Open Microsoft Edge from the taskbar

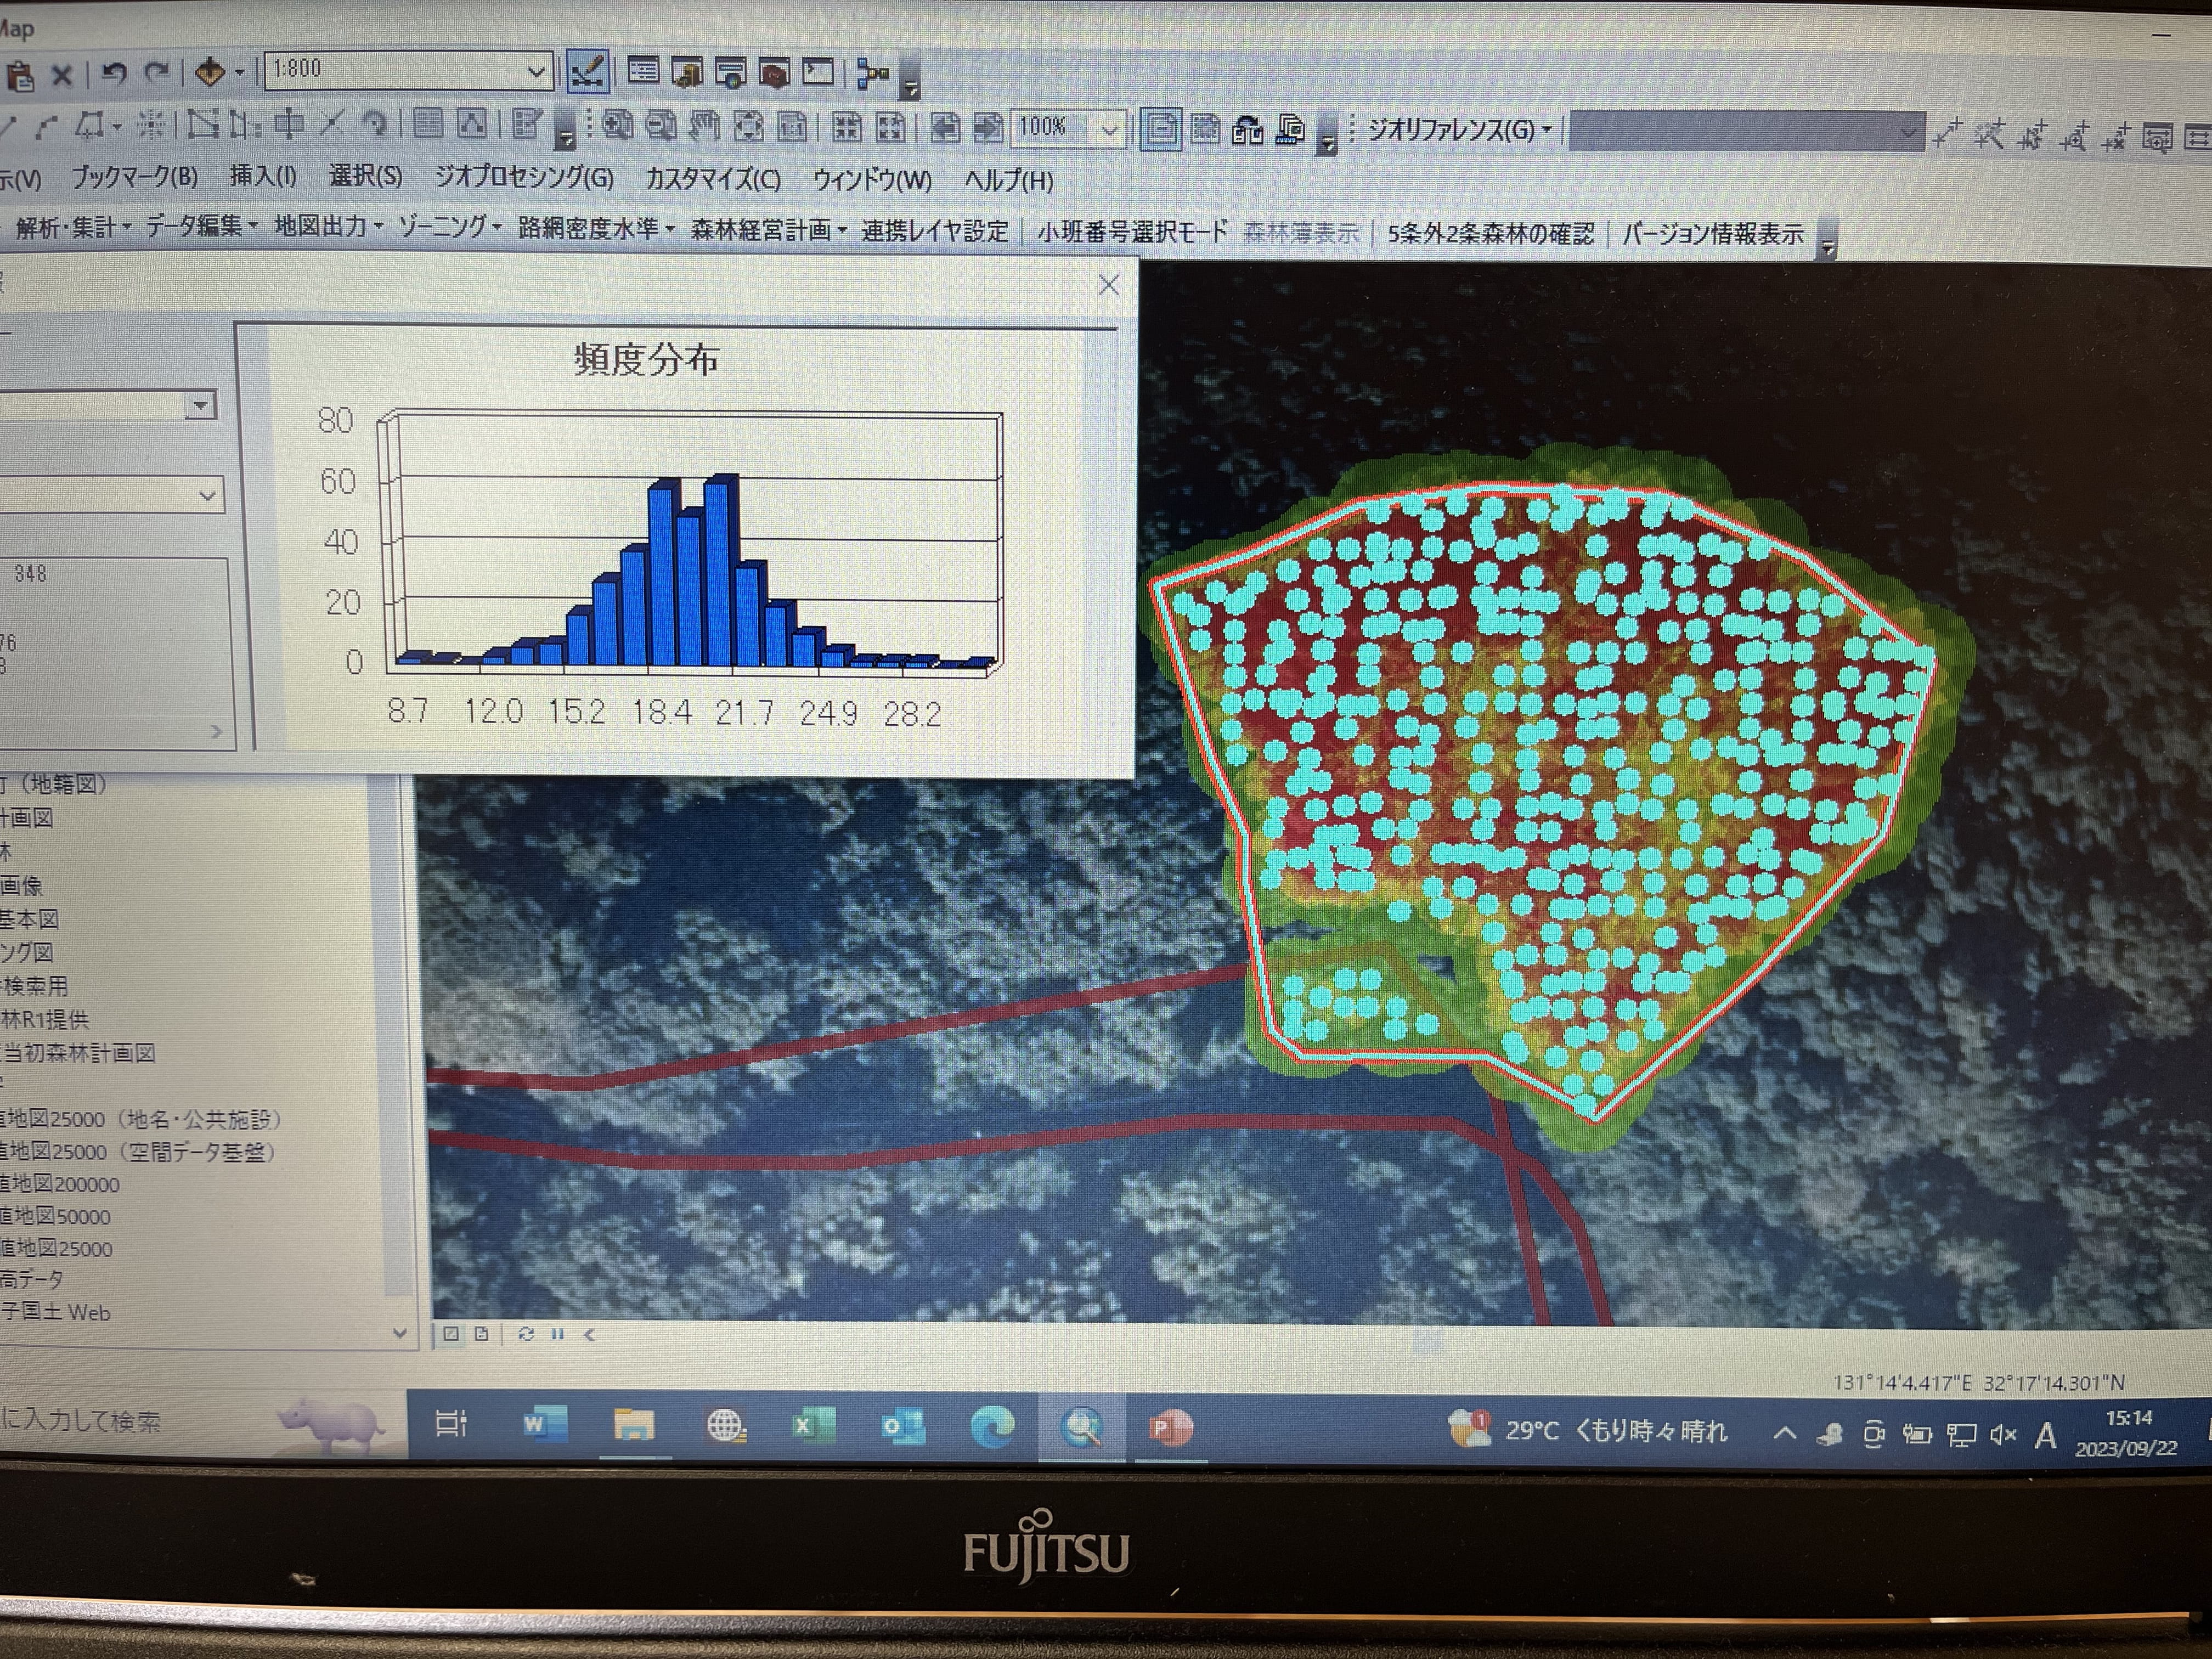(x=992, y=1427)
